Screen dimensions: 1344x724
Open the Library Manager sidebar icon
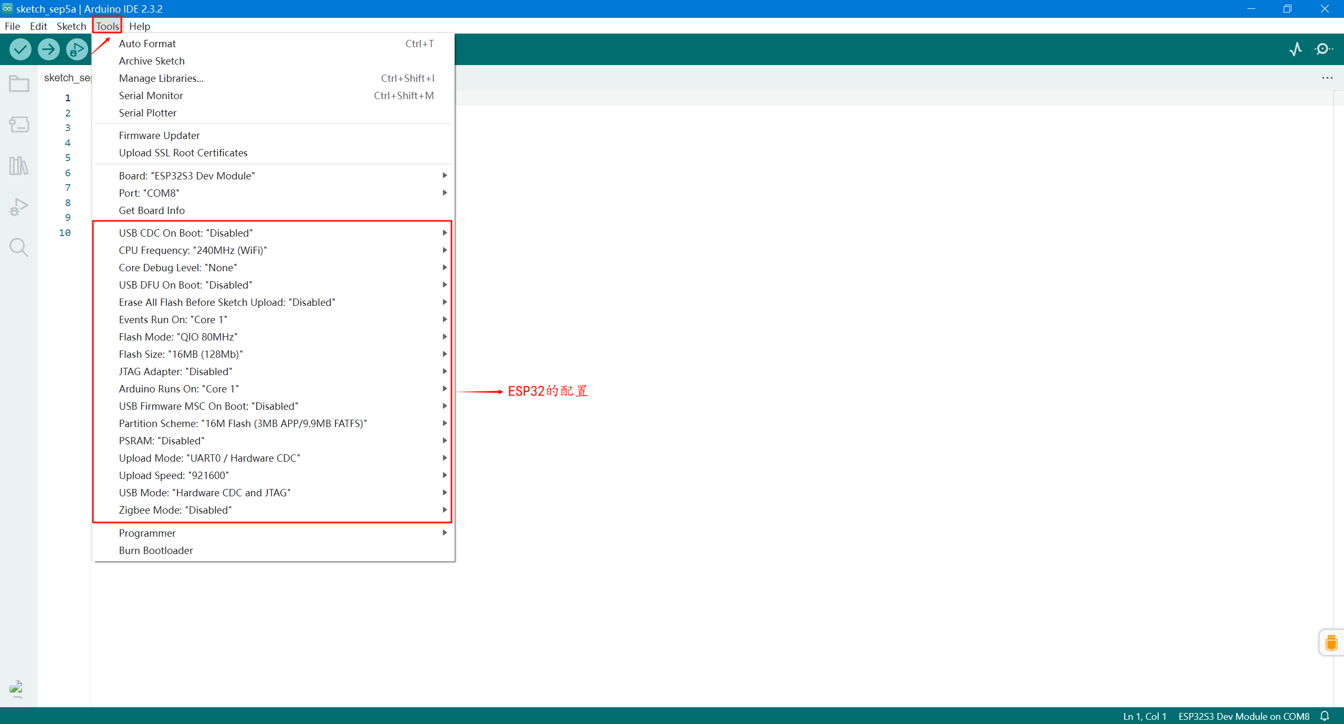pyautogui.click(x=19, y=165)
